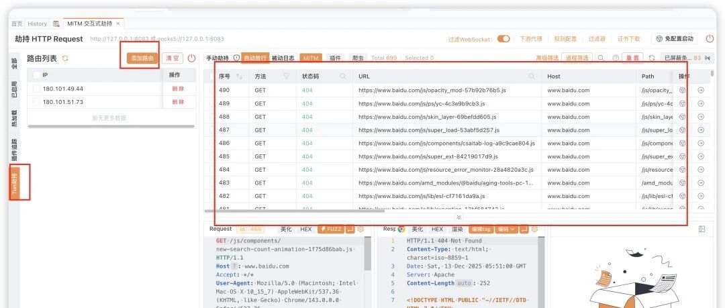
Task: Search 状态码 column via magnifier icon
Action: [342, 76]
